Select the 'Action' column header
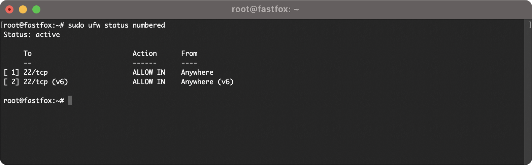The image size is (532, 165). click(145, 54)
